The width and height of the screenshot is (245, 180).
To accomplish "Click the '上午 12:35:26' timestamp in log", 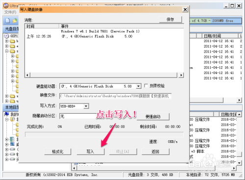I will pyautogui.click(x=39, y=36).
